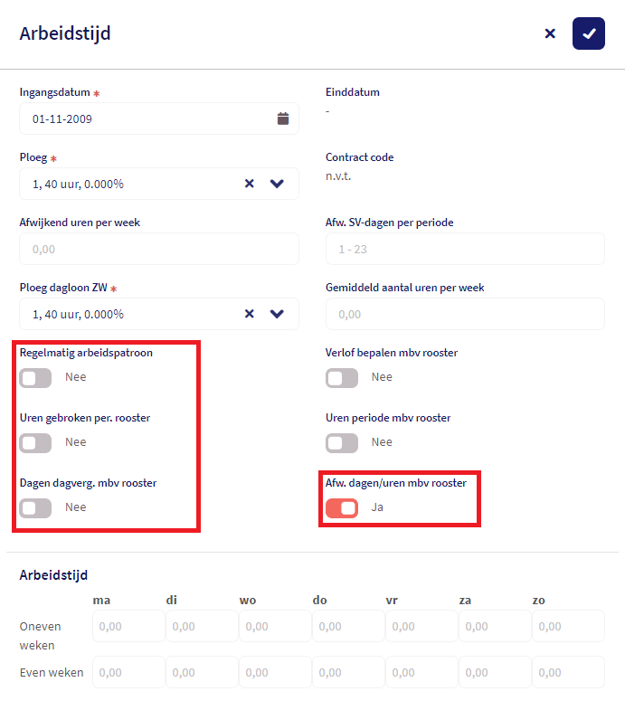Click Oneven weken hours field for zo
625x701 pixels.
point(568,626)
